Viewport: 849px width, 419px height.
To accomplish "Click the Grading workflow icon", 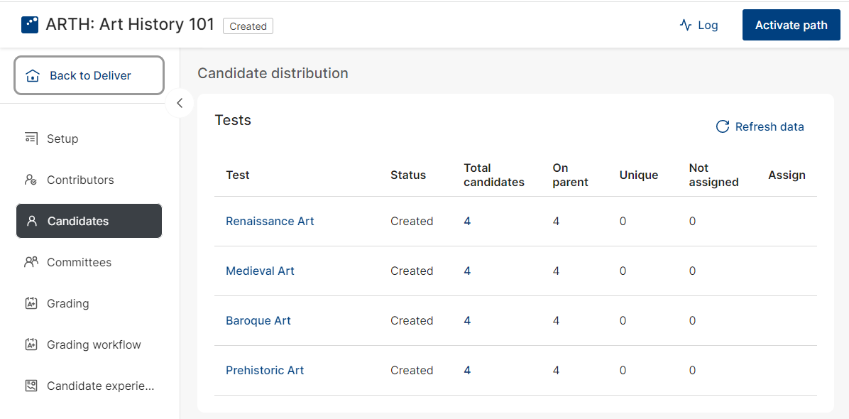I will click(31, 344).
